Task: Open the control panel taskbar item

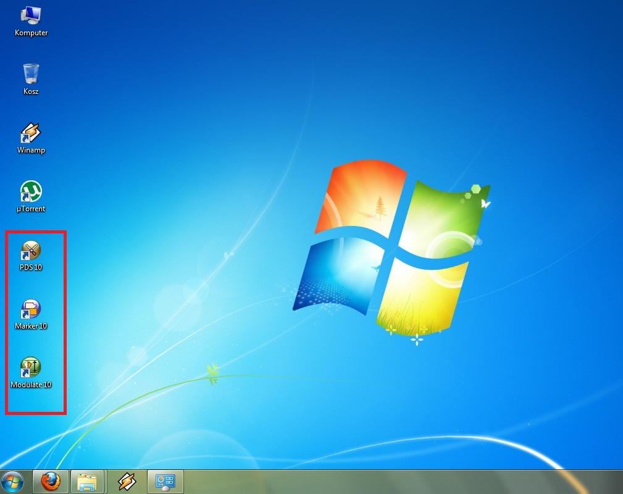Action: click(165, 482)
